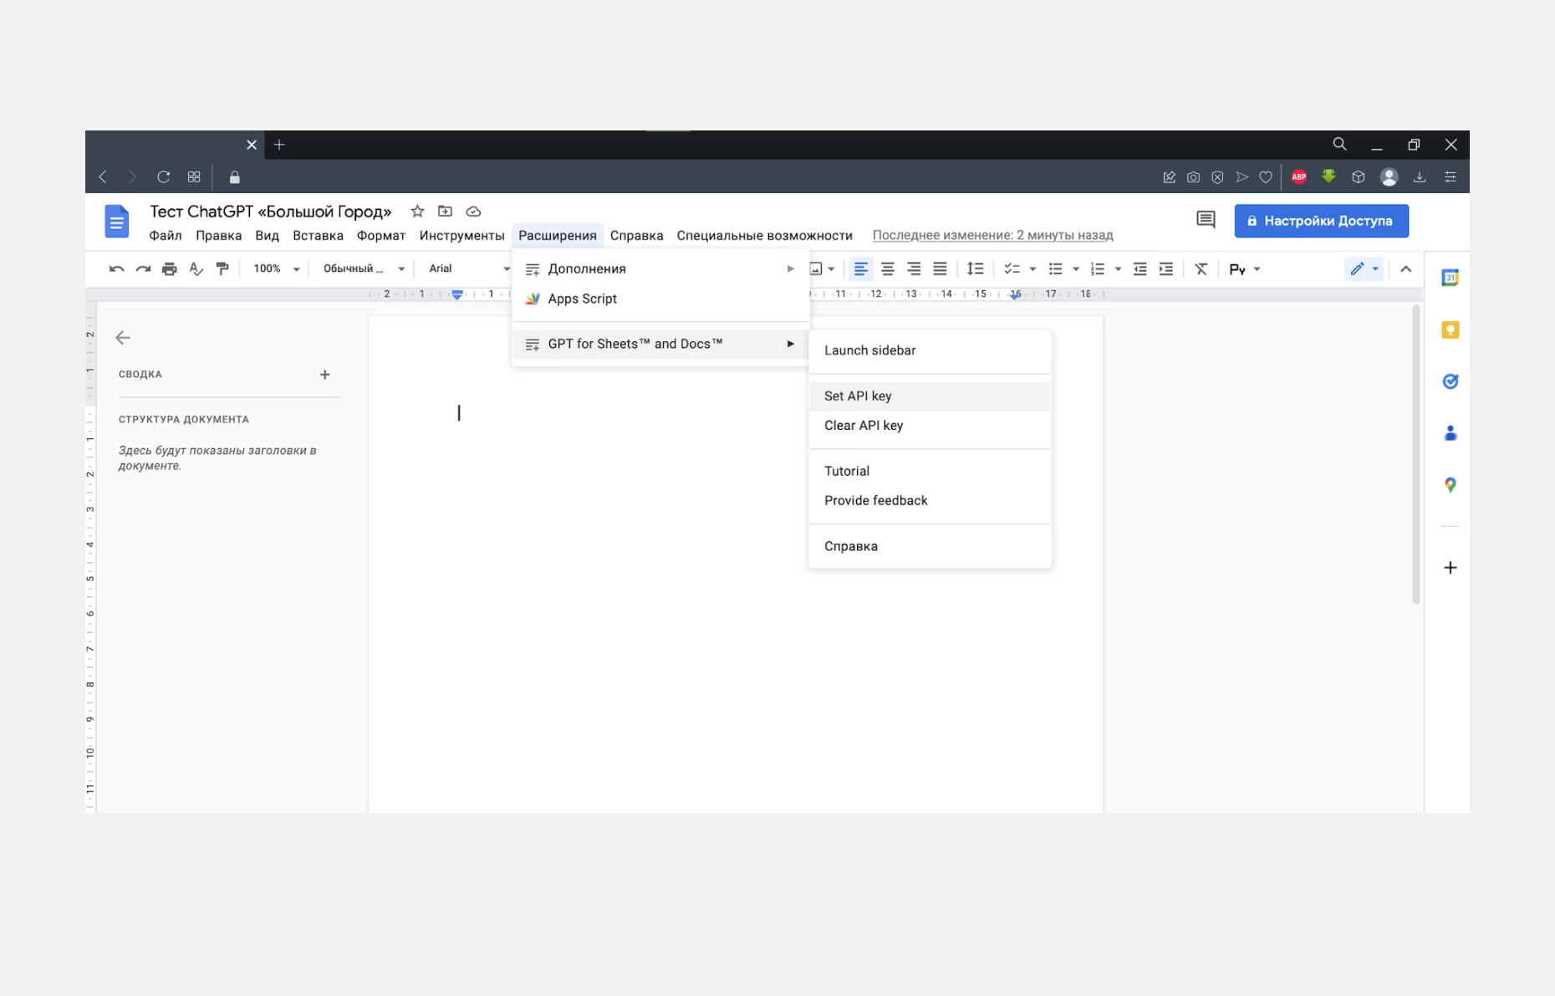
Task: Open the Google Docs home icon
Action: point(117,222)
